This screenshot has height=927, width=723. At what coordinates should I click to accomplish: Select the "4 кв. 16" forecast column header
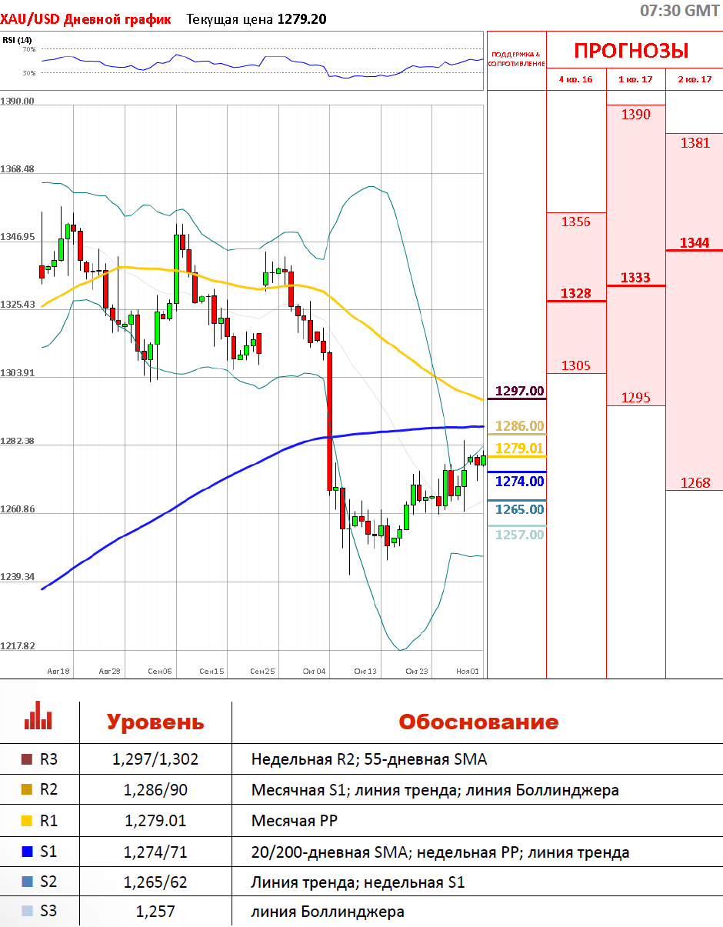pos(575,79)
